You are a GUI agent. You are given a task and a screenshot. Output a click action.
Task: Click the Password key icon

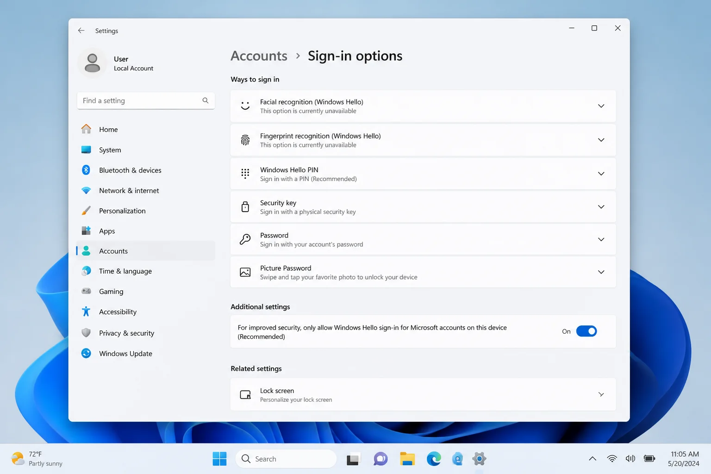[x=245, y=239]
